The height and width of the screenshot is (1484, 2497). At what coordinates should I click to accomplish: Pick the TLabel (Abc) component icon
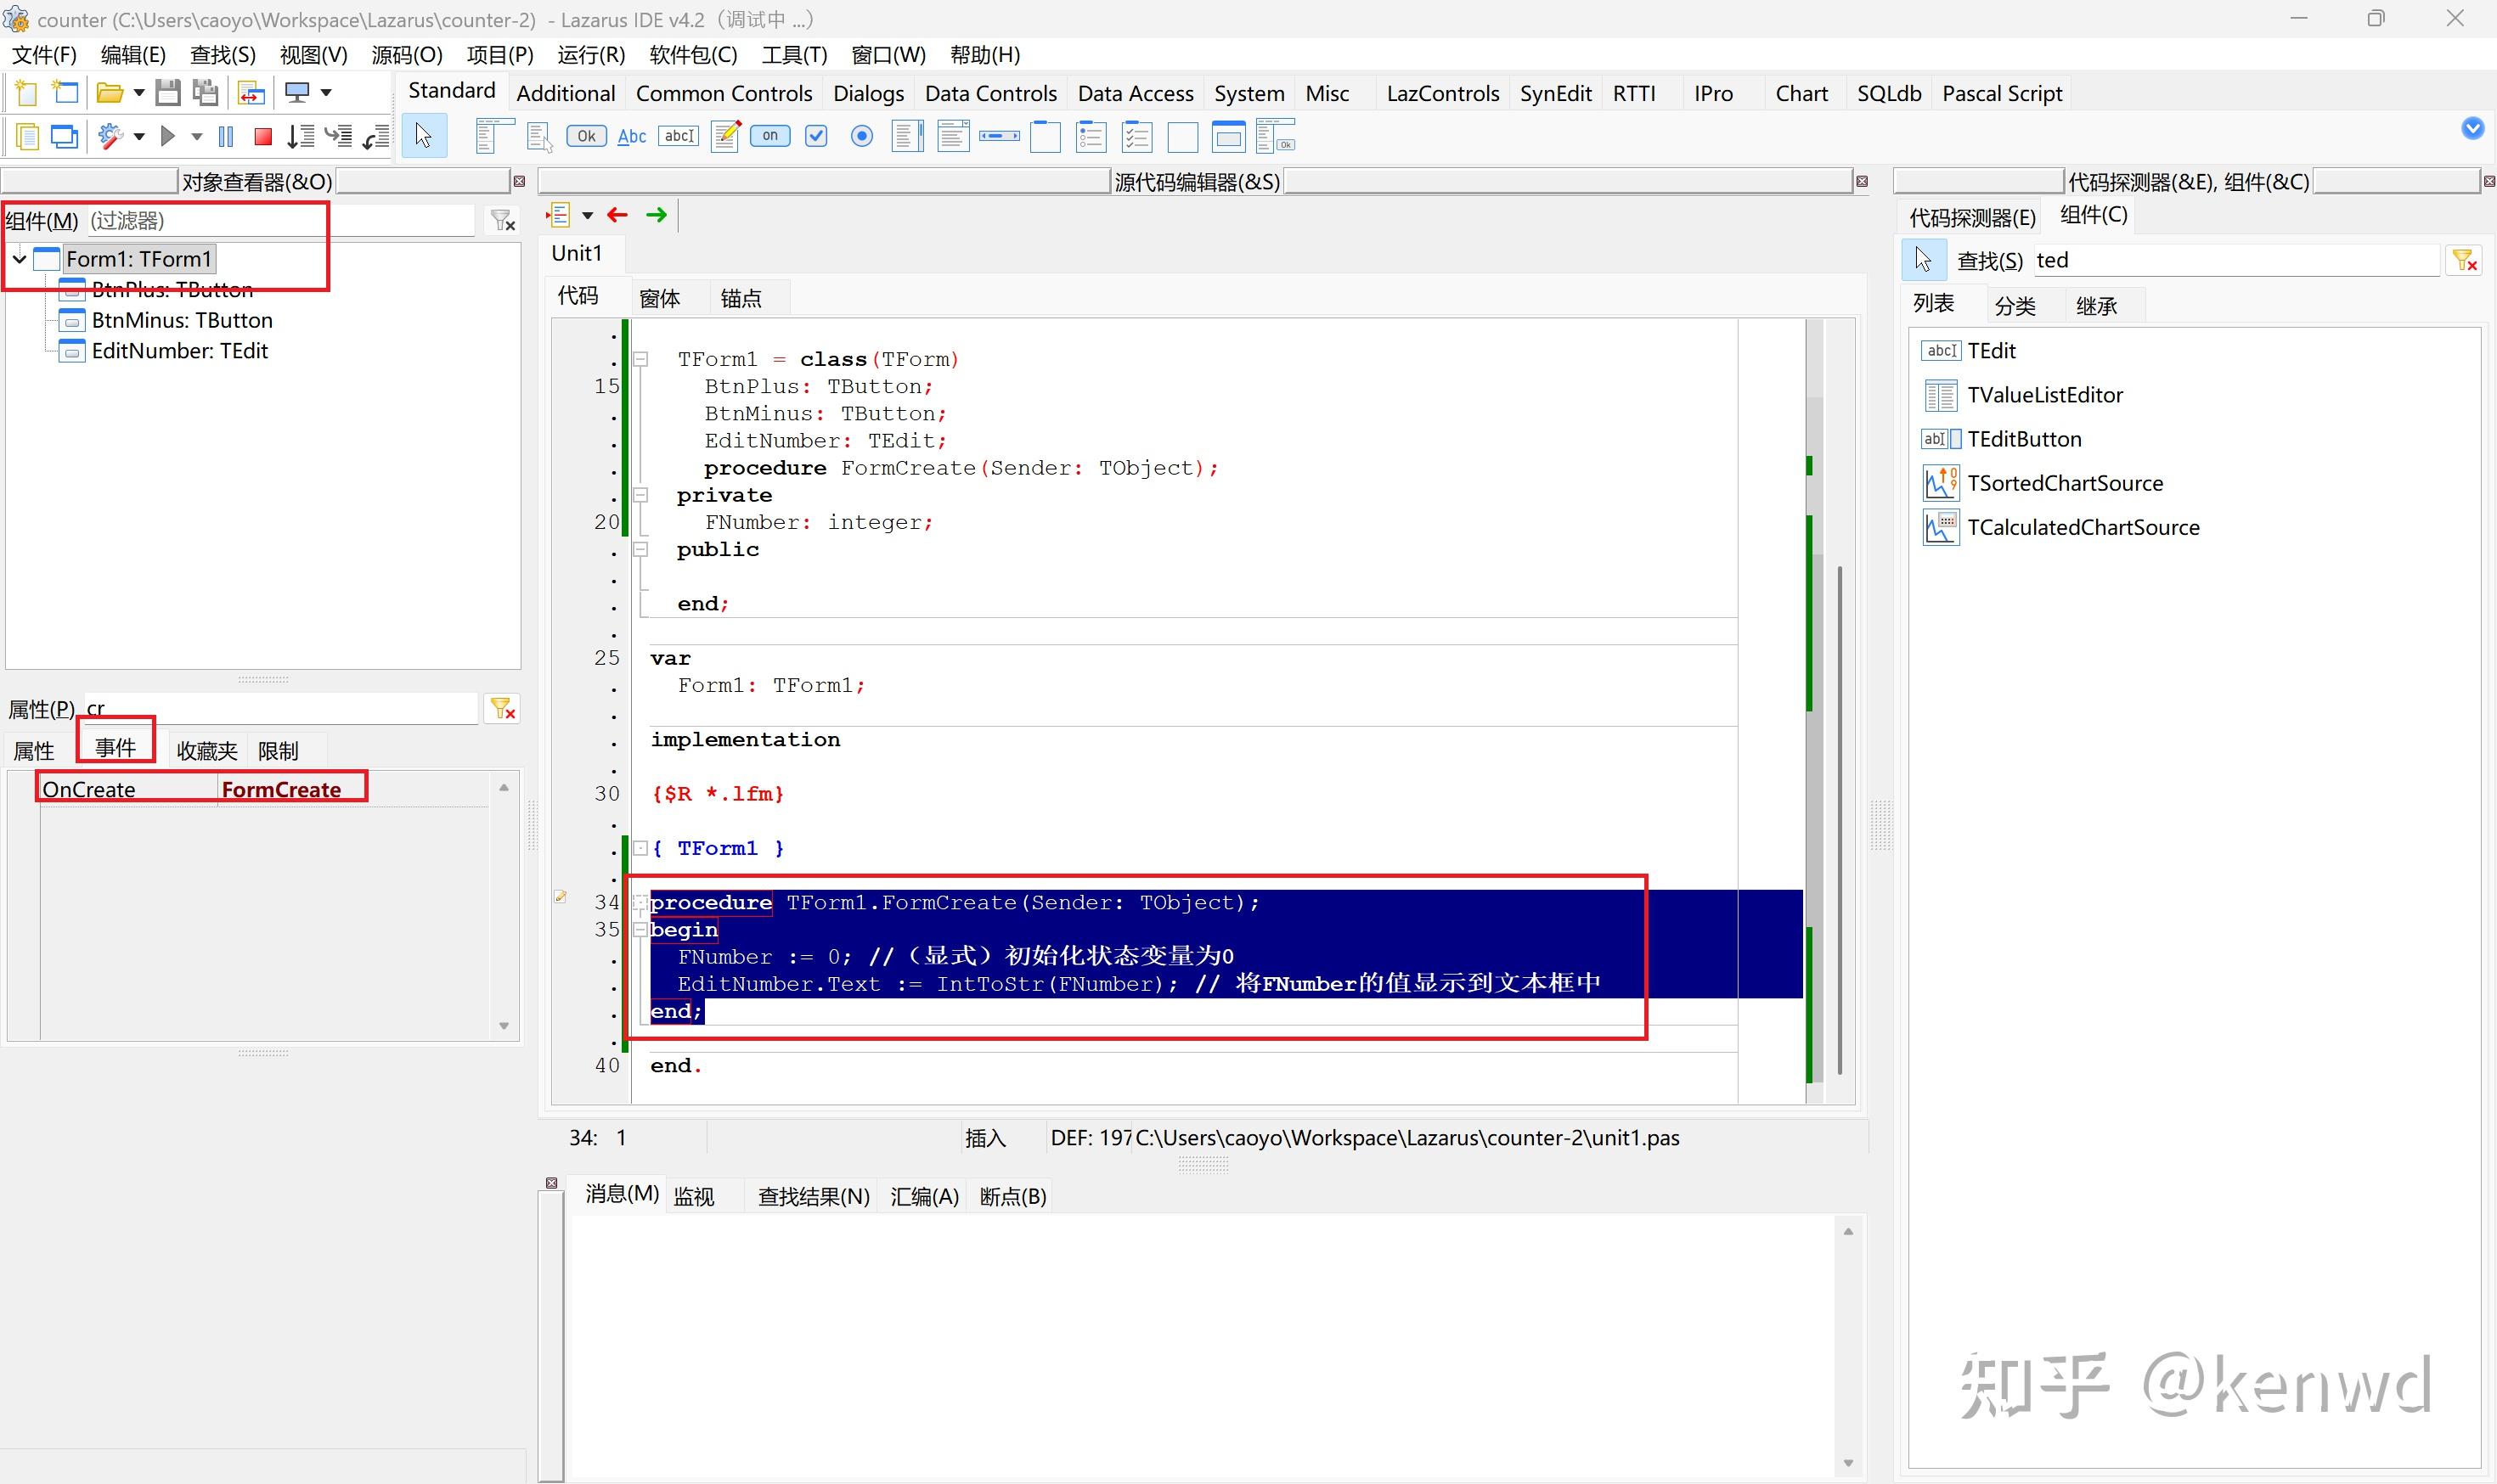coord(632,136)
